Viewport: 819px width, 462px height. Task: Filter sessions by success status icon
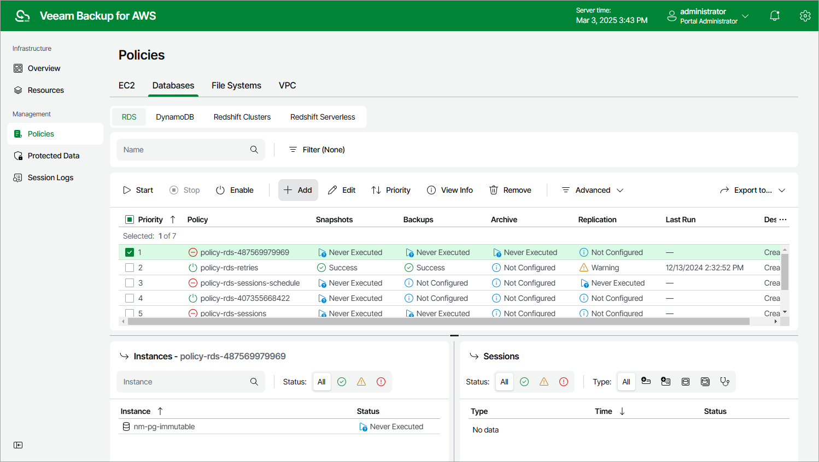click(x=524, y=382)
